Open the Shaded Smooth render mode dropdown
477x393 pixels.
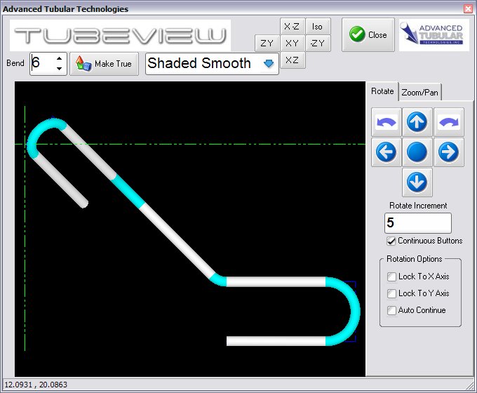coord(268,64)
